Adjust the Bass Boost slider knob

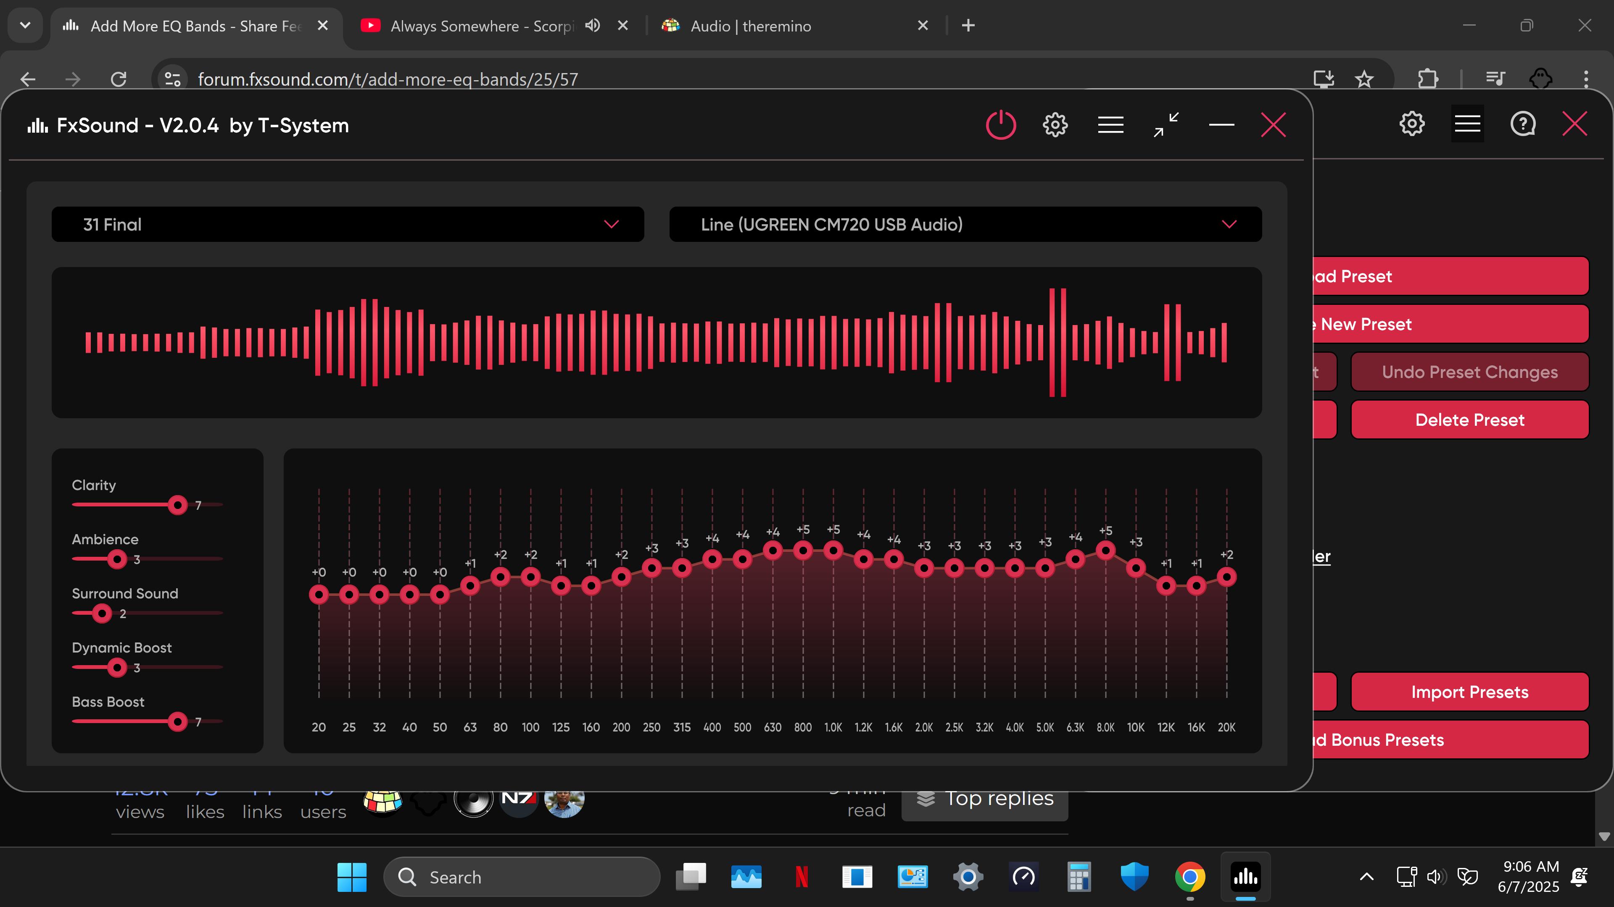pyautogui.click(x=178, y=722)
